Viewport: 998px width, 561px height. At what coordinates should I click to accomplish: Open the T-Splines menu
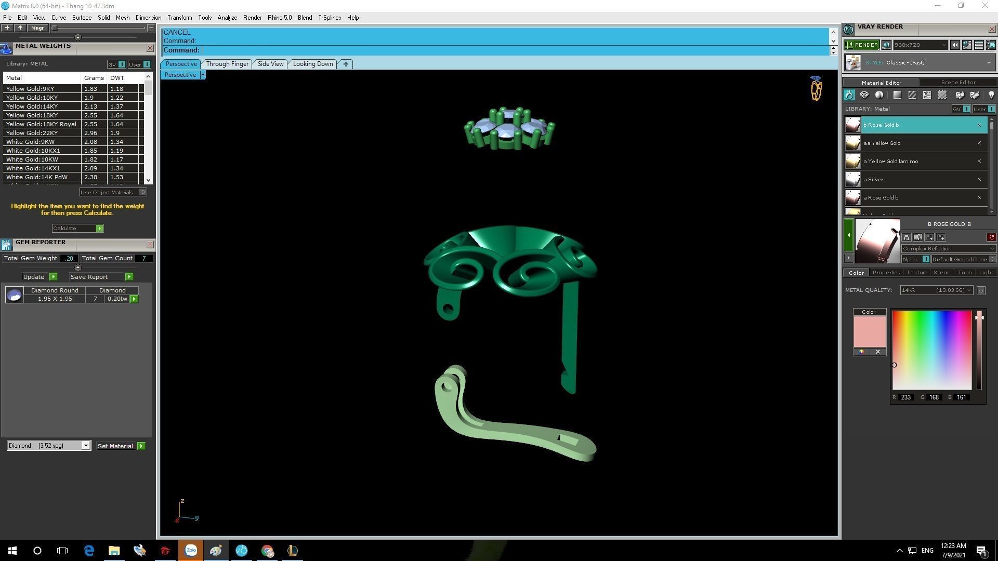coord(329,18)
